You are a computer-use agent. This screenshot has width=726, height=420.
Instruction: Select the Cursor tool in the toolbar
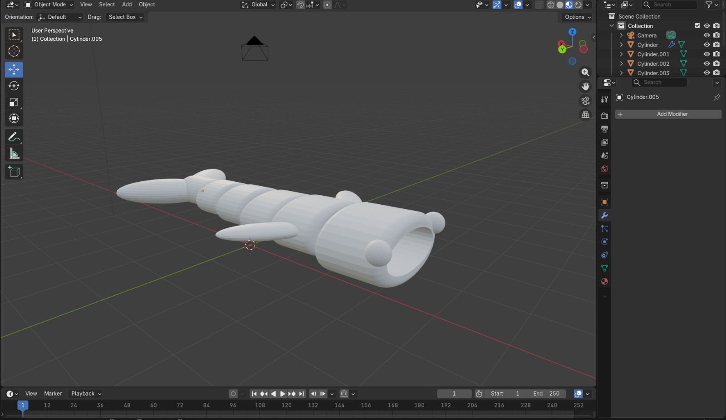[x=14, y=51]
